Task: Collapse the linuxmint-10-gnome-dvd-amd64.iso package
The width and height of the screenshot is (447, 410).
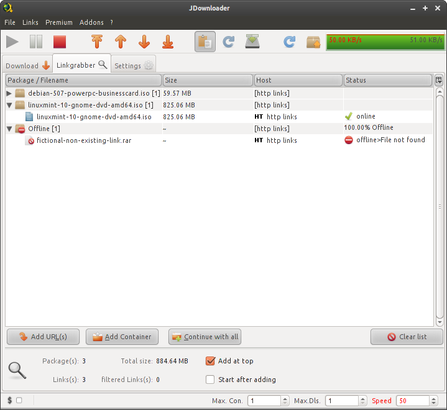Action: (x=9, y=105)
